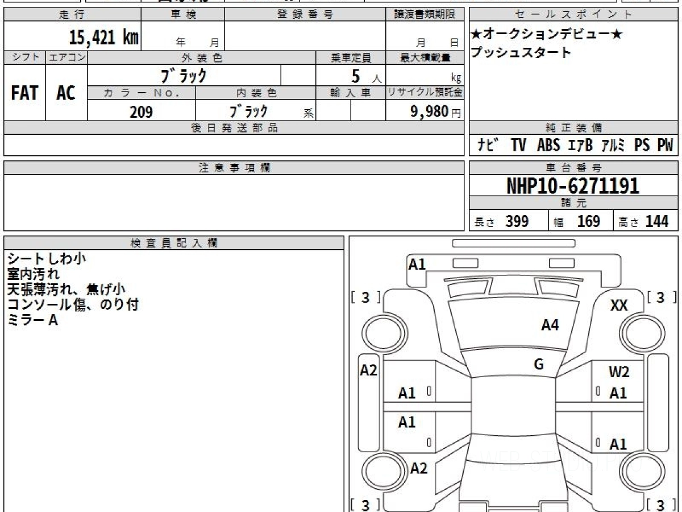The height and width of the screenshot is (512, 682).
Task: Click the シフト header cell
Action: click(25, 57)
